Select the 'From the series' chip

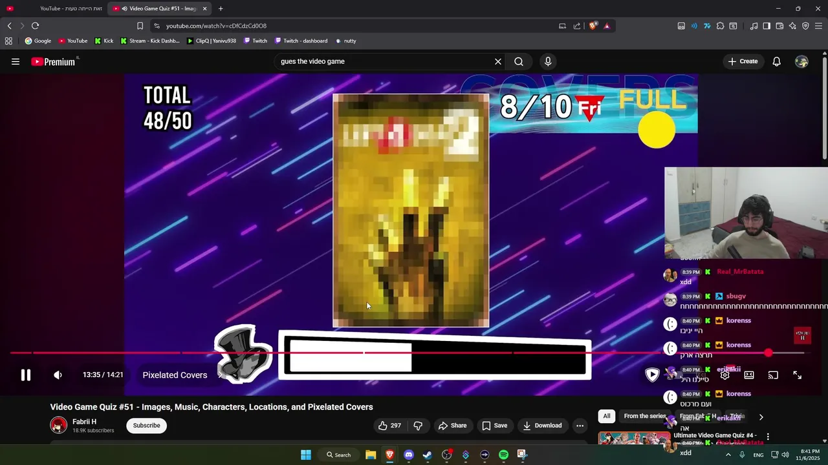click(x=645, y=417)
